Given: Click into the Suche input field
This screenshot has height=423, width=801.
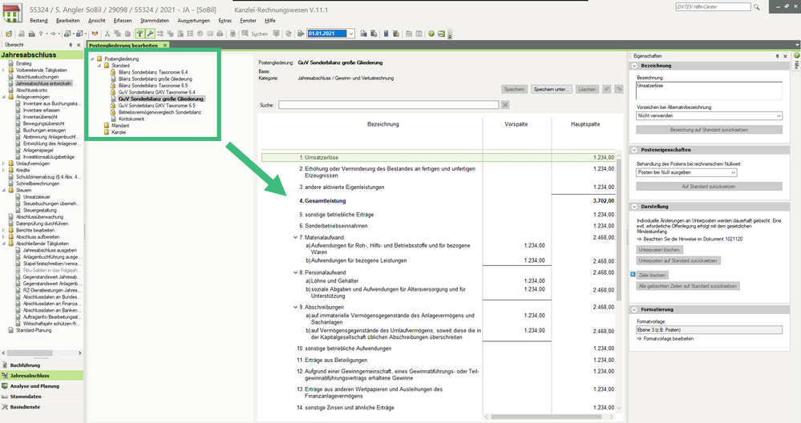Looking at the screenshot, I should coord(388,105).
